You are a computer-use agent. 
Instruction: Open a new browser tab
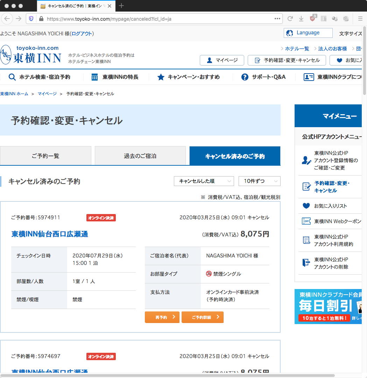121,6
